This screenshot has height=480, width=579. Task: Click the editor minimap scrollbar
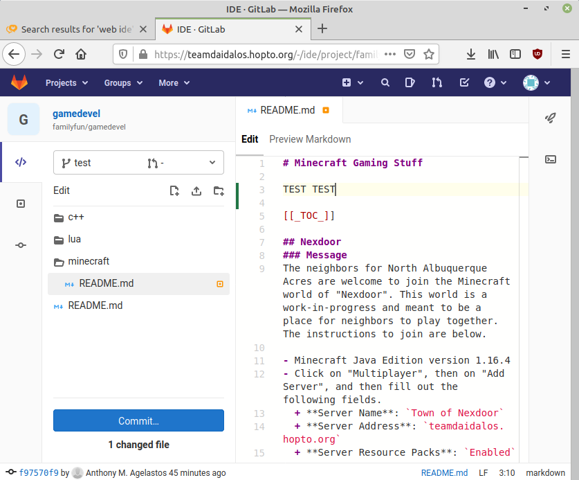(x=523, y=309)
